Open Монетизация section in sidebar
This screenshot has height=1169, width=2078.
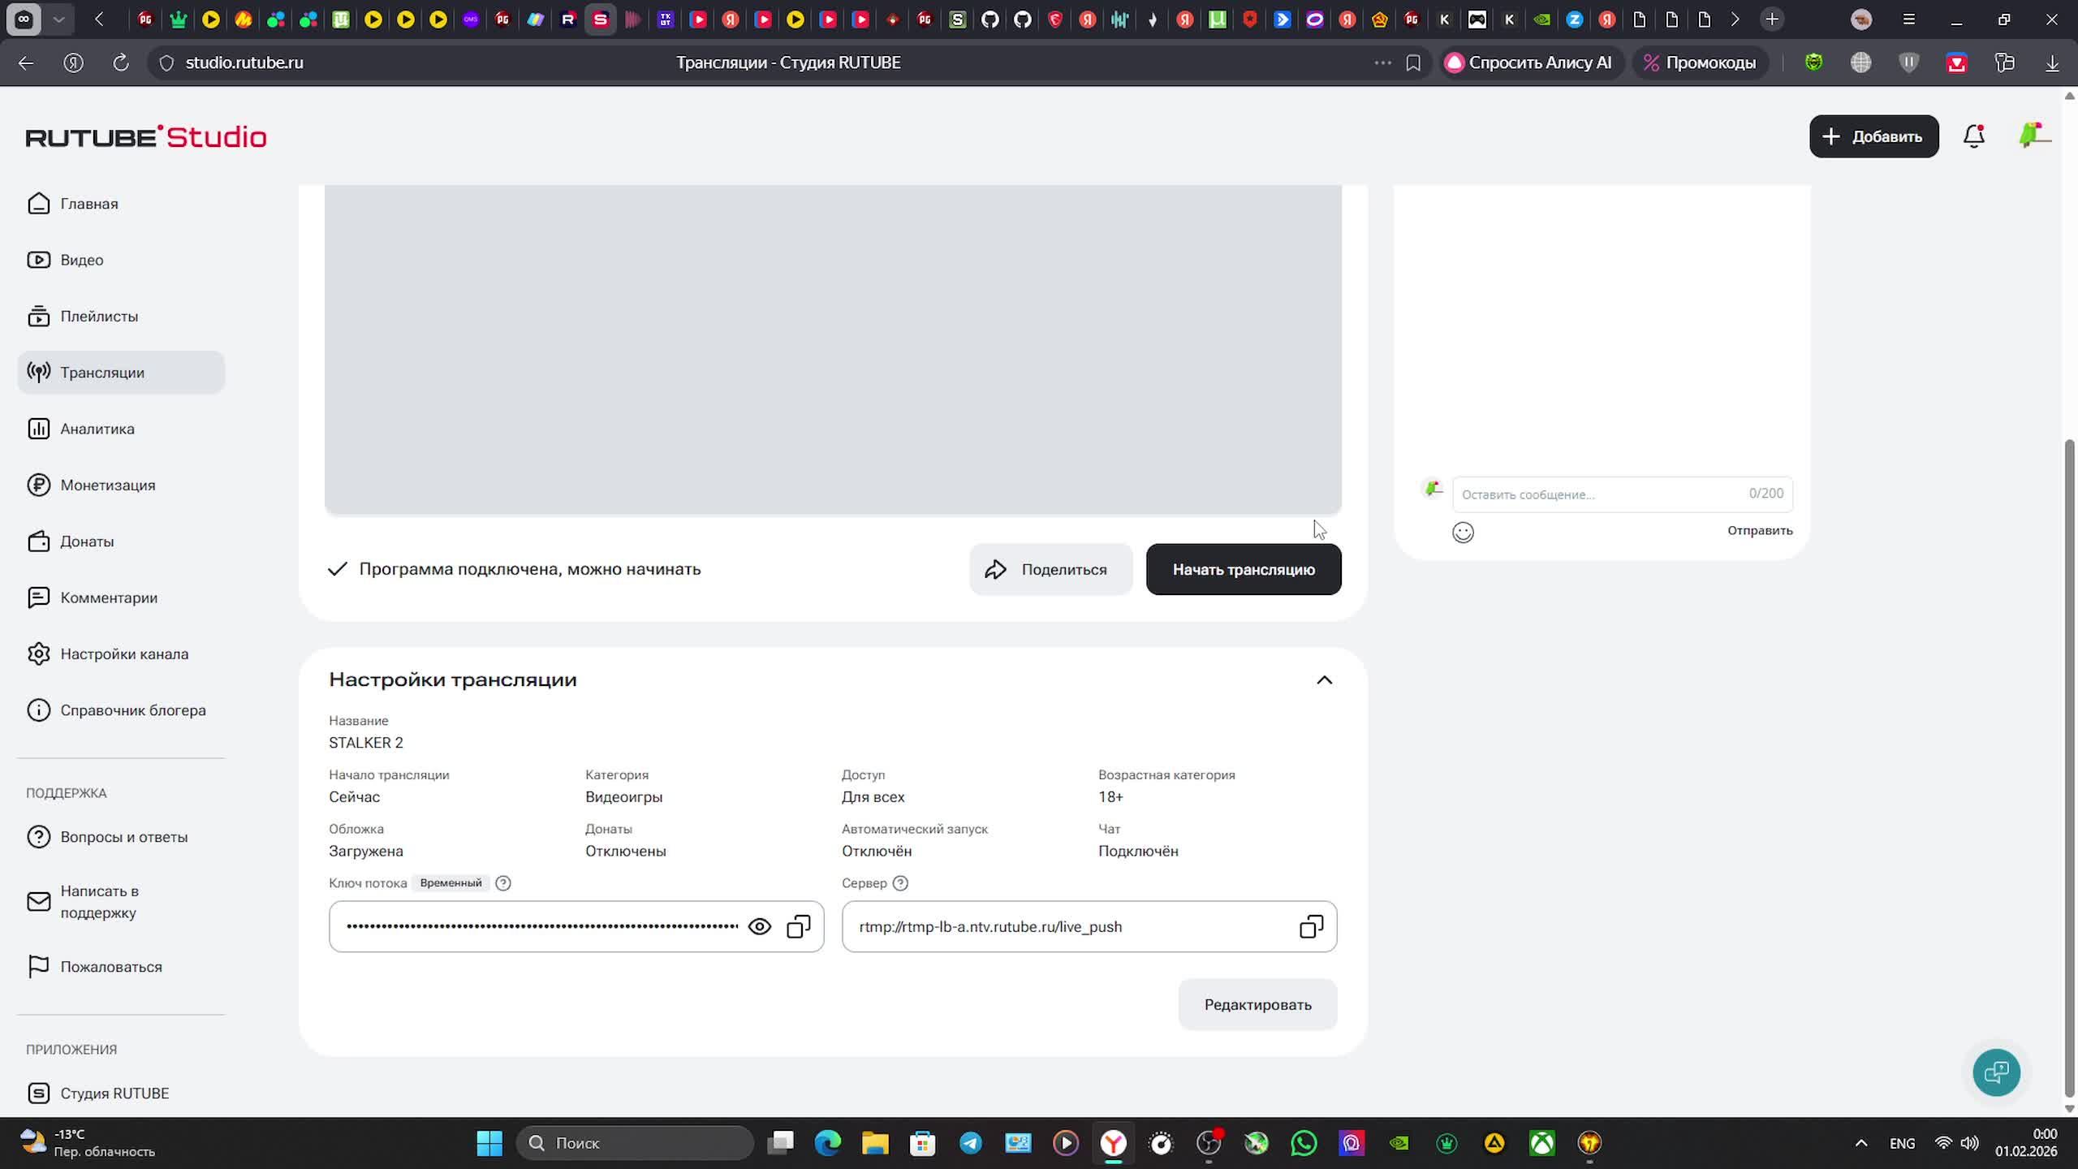pos(107,485)
